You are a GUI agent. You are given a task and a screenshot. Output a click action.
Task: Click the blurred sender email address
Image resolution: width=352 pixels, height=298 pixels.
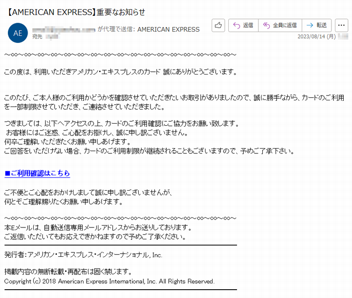click(64, 29)
